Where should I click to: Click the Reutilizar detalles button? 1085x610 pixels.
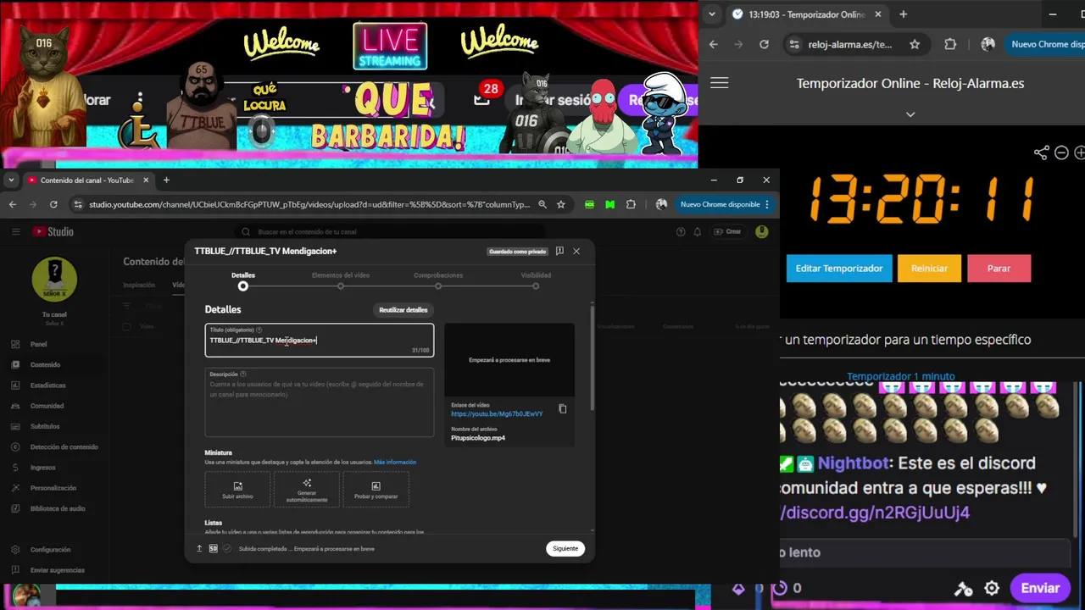[x=403, y=310]
